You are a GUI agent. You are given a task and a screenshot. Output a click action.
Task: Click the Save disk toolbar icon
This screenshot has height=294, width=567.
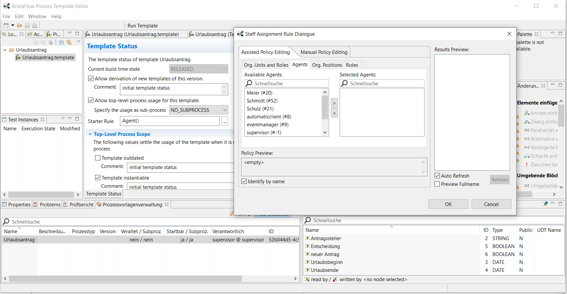tap(27, 25)
